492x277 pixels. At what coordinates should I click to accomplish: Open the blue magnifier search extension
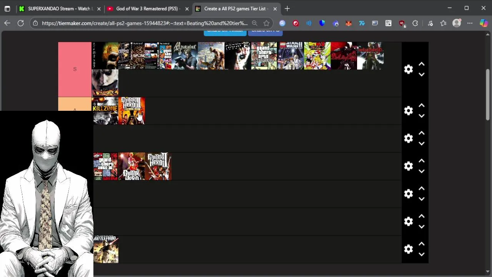click(282, 23)
